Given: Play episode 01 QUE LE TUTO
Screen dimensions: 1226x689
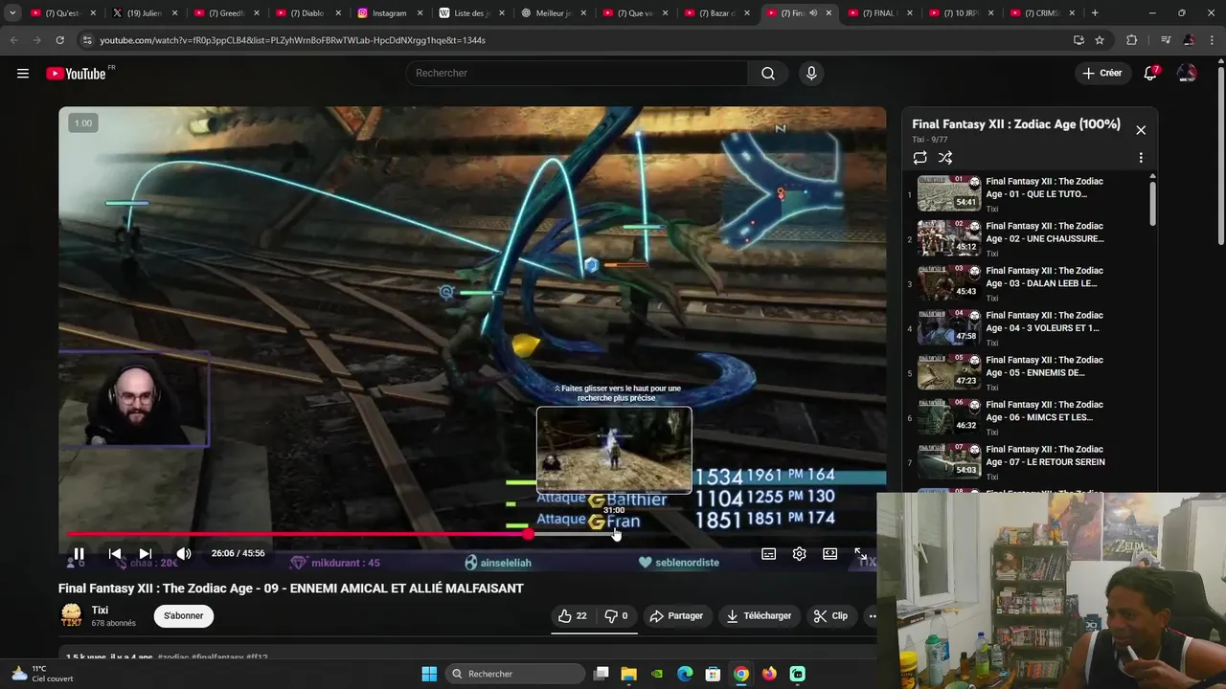Looking at the screenshot, I should pos(1027,194).
